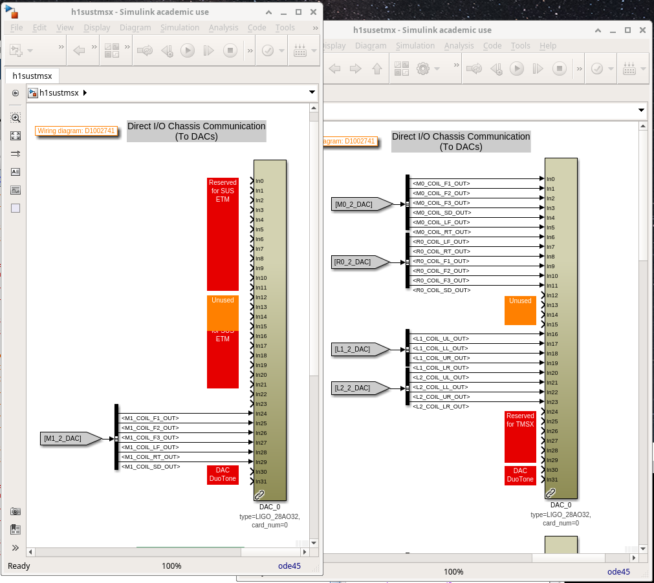The image size is (654, 583).
Task: Expand the h1susetmx address bar dropdown
Action: pyautogui.click(x=641, y=111)
